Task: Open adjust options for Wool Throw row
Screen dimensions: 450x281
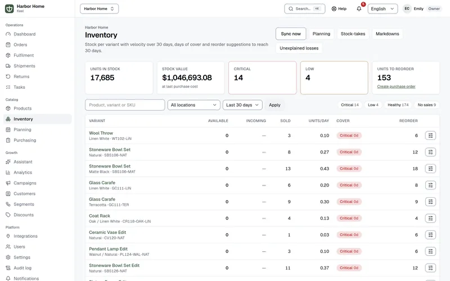Action: pos(430,135)
